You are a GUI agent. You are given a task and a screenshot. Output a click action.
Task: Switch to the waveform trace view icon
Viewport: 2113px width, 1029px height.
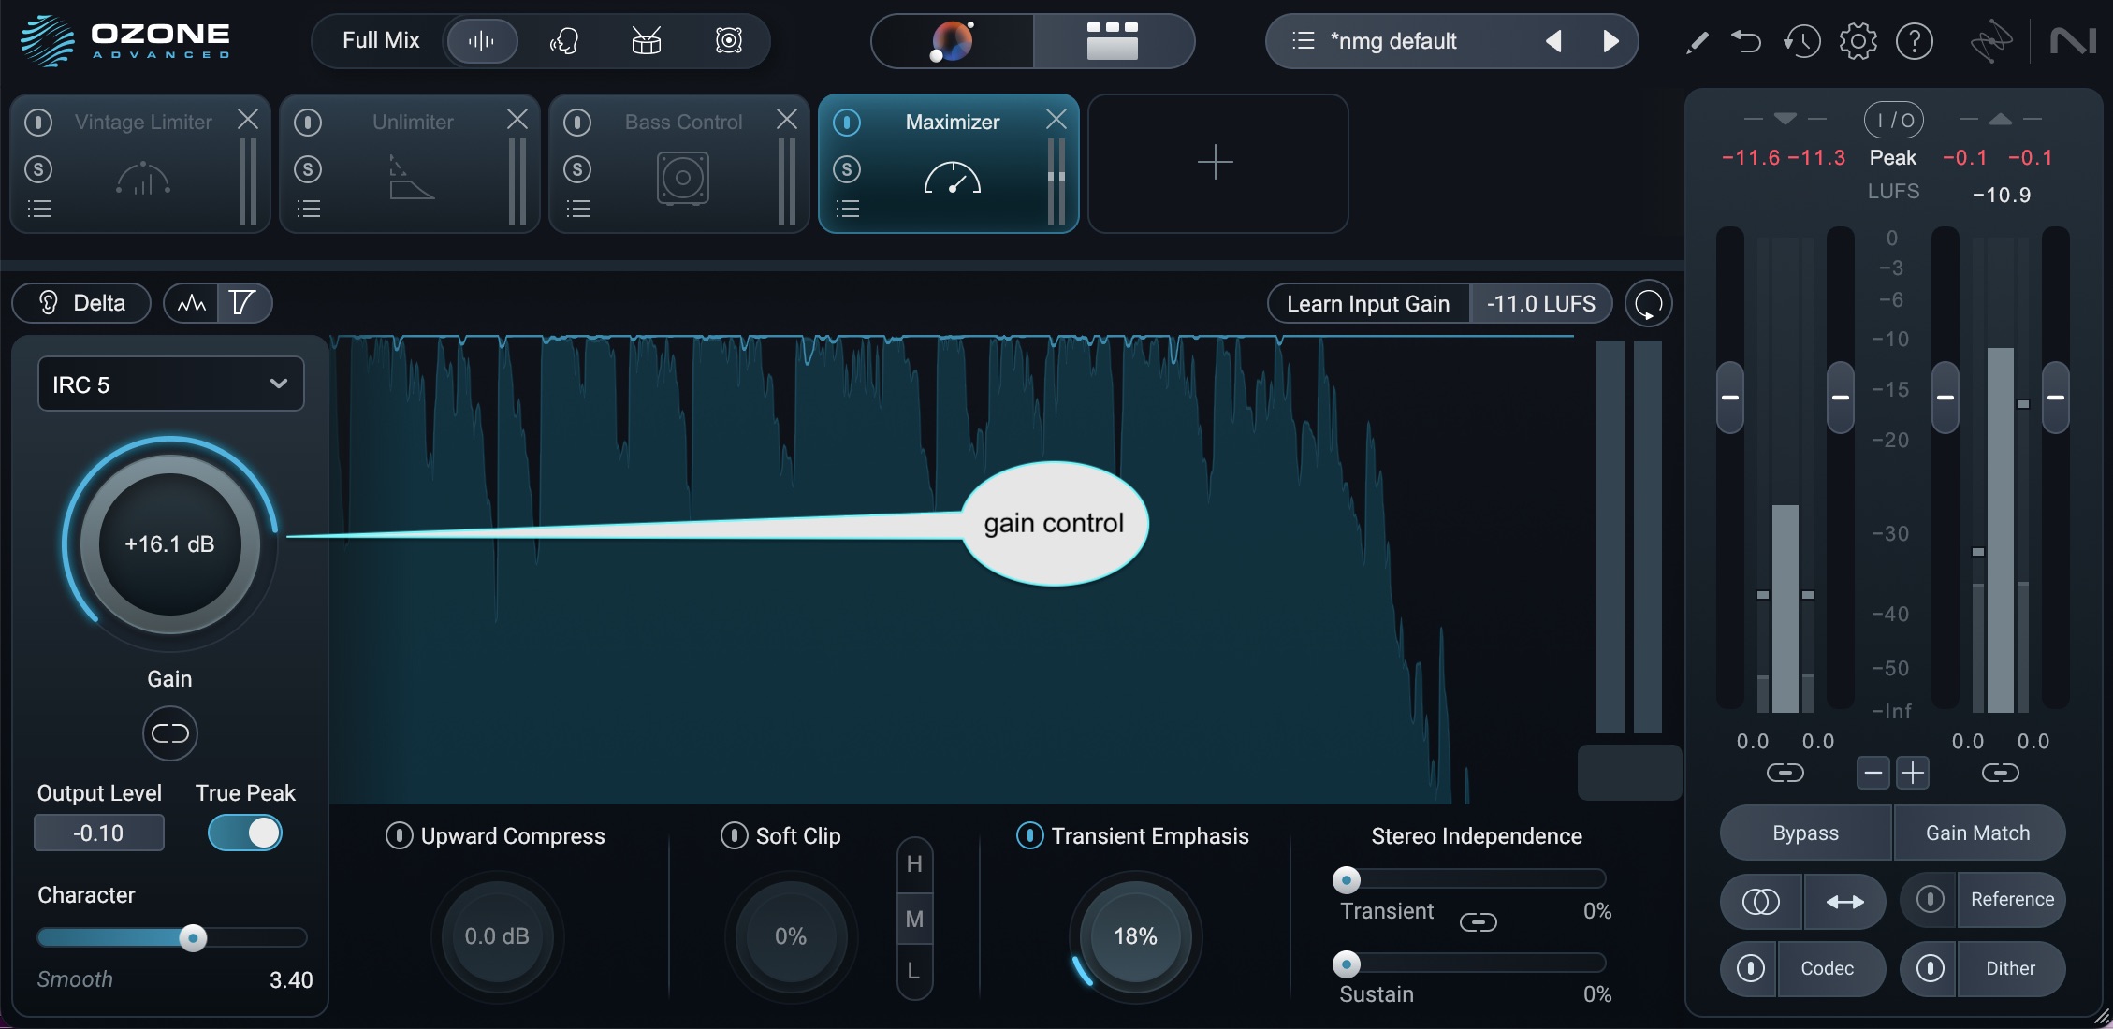192,303
